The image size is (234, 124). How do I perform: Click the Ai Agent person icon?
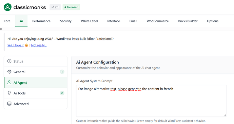(x=9, y=83)
